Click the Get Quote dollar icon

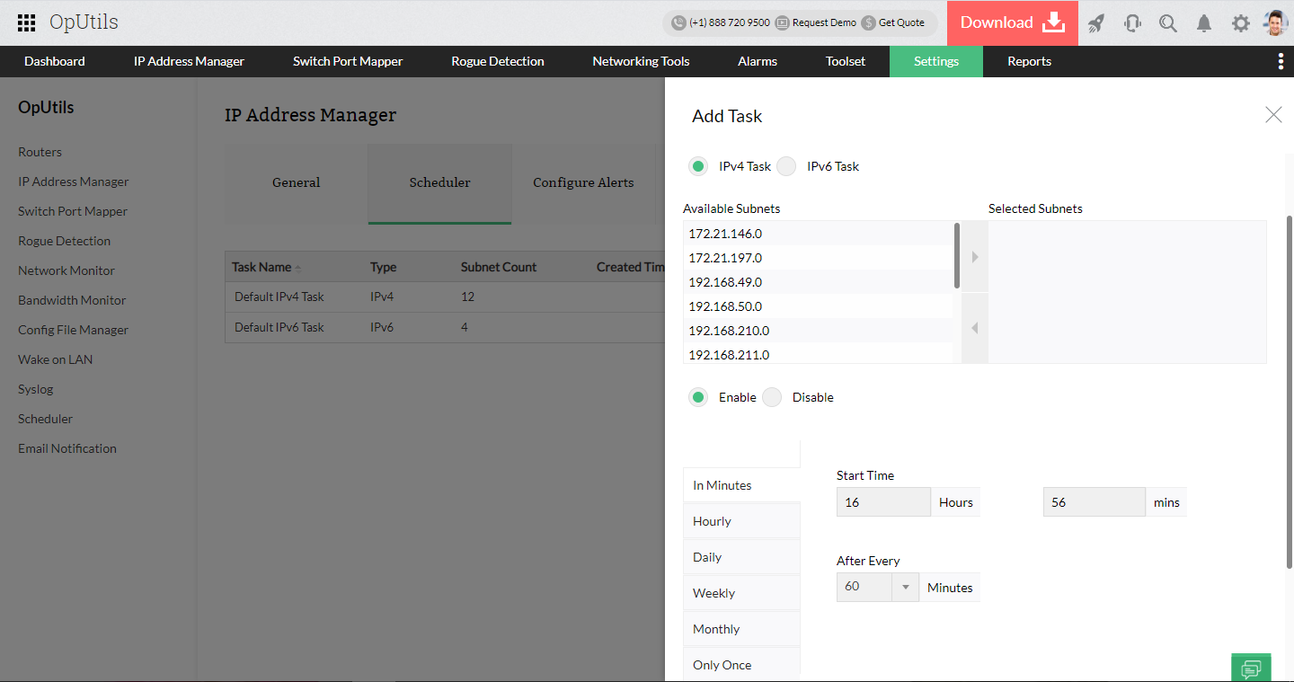coord(868,23)
